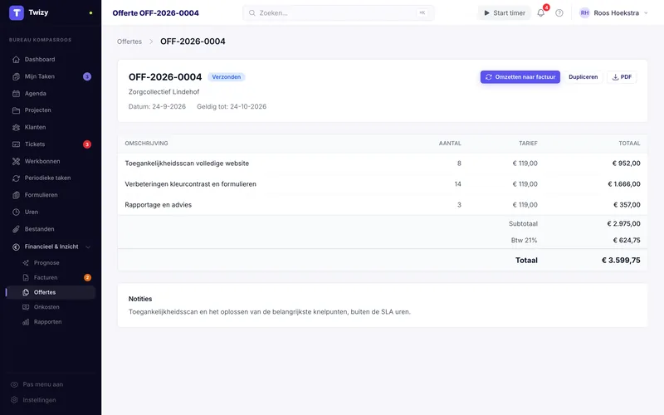Open the Roos Hoekstra user dropdown
Screen dimensions: 664x415
point(613,13)
